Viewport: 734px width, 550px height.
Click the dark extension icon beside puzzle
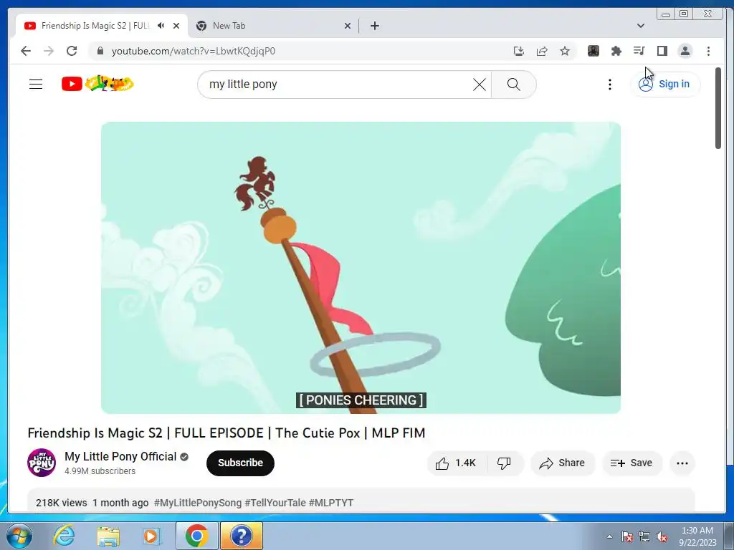[594, 51]
